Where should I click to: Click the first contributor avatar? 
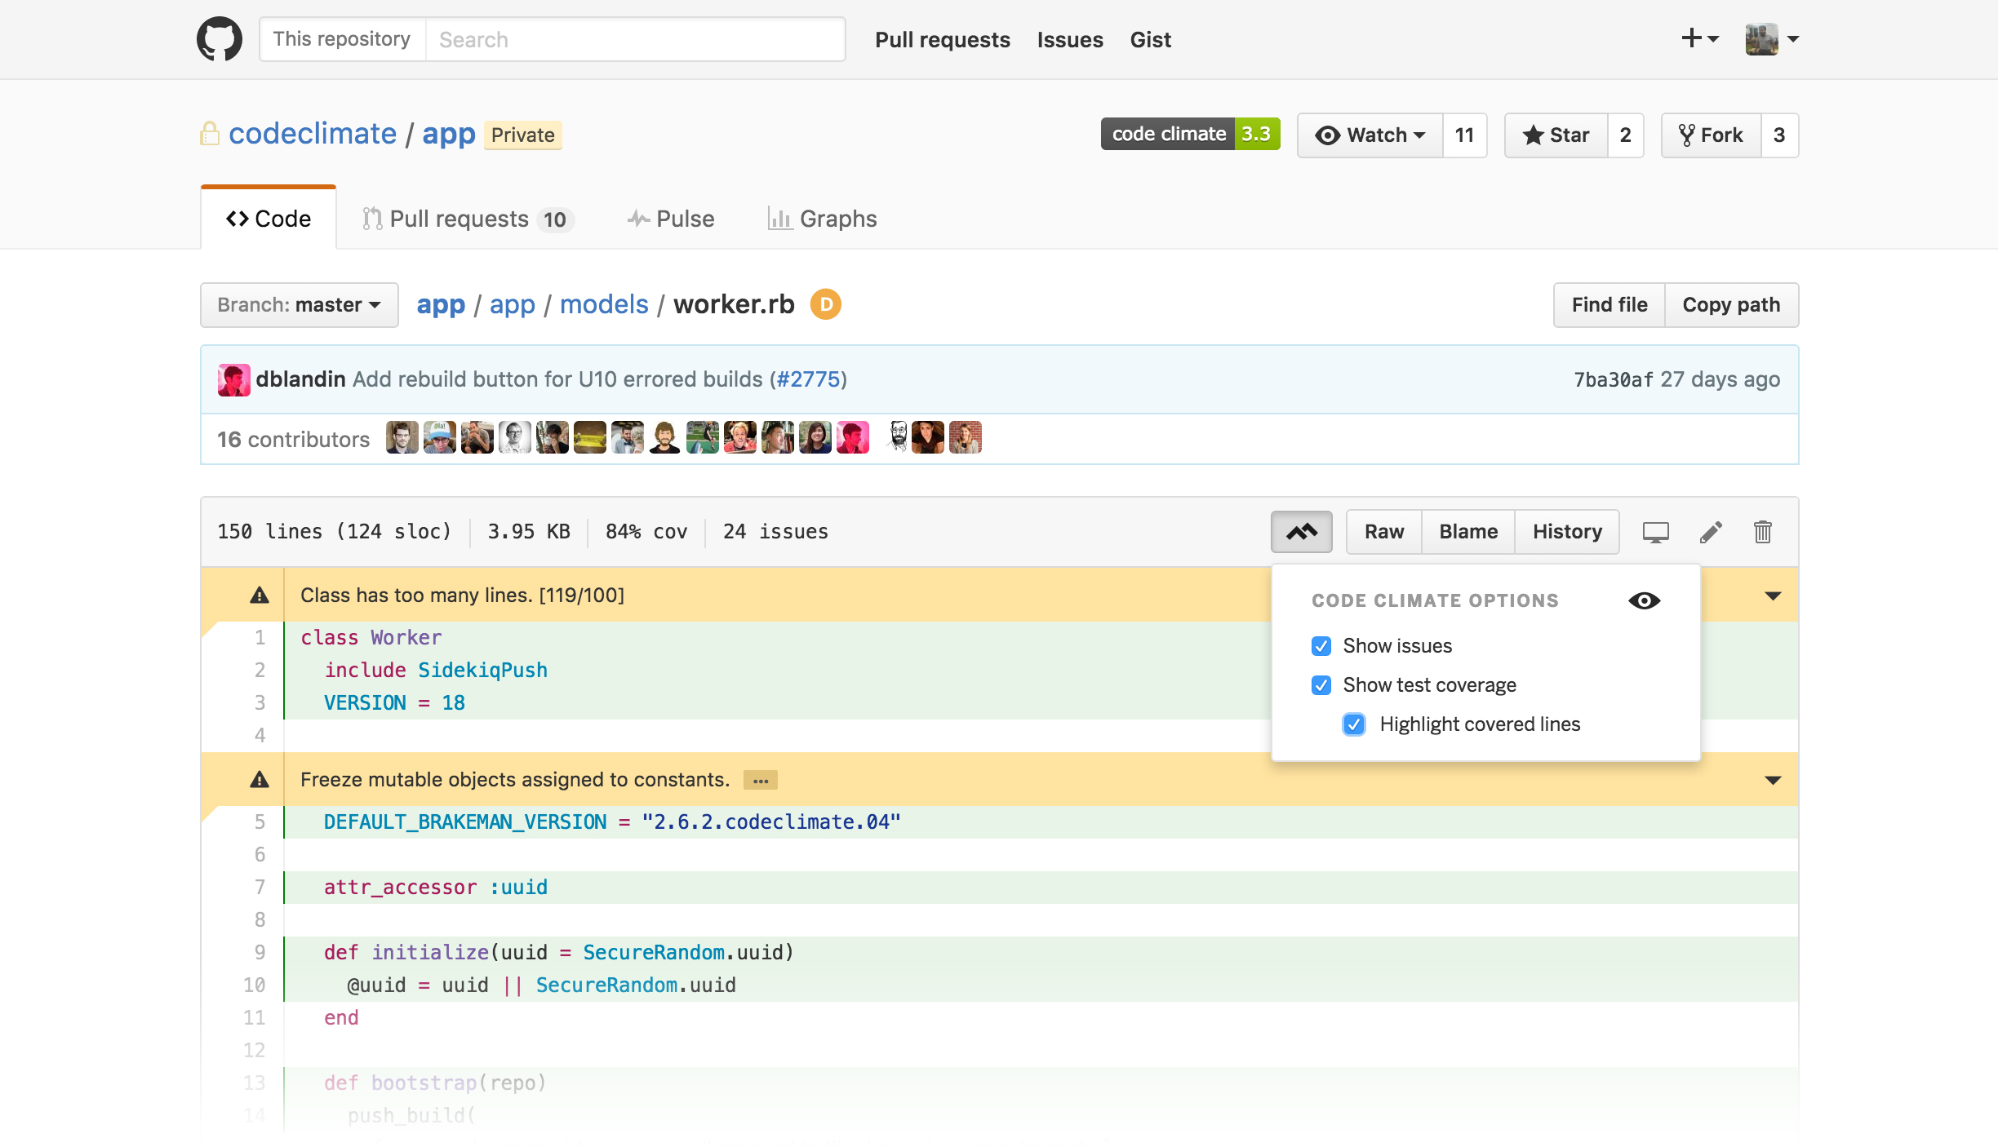point(402,438)
